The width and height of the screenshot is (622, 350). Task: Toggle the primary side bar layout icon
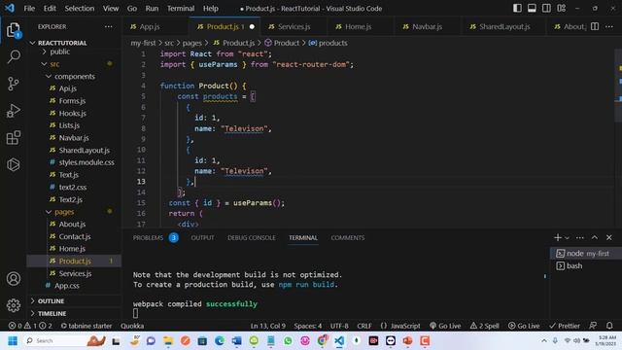[x=517, y=8]
